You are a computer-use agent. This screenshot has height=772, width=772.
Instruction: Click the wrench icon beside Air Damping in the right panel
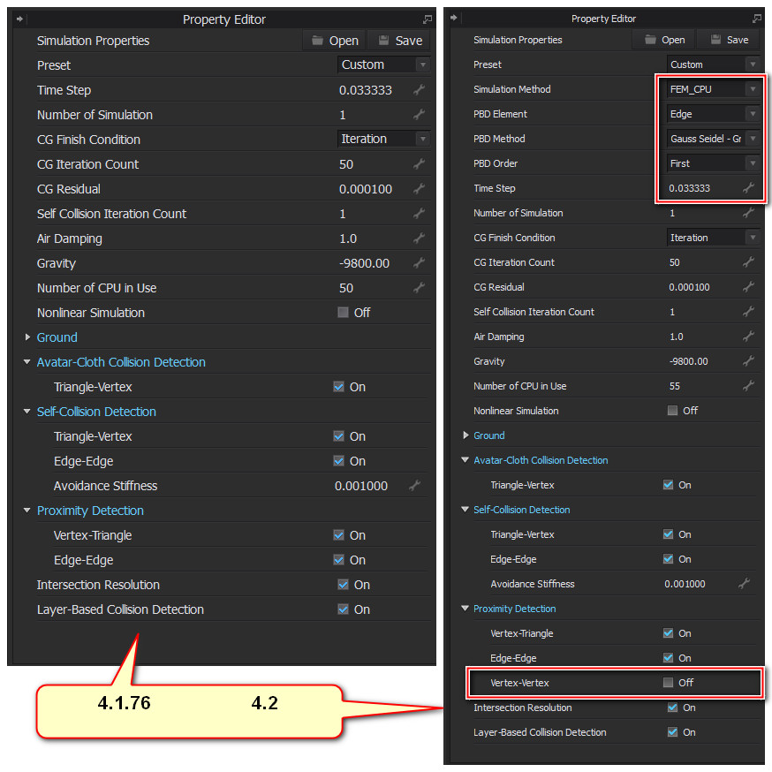click(747, 337)
